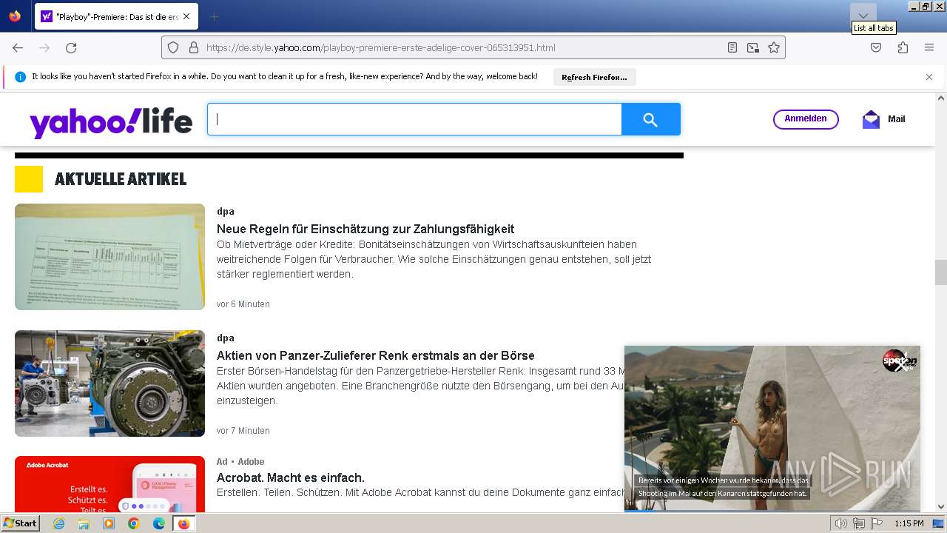Save page to Pocket

(876, 47)
